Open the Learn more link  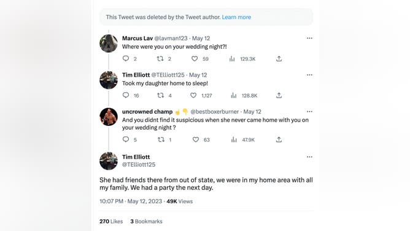pyautogui.click(x=236, y=17)
